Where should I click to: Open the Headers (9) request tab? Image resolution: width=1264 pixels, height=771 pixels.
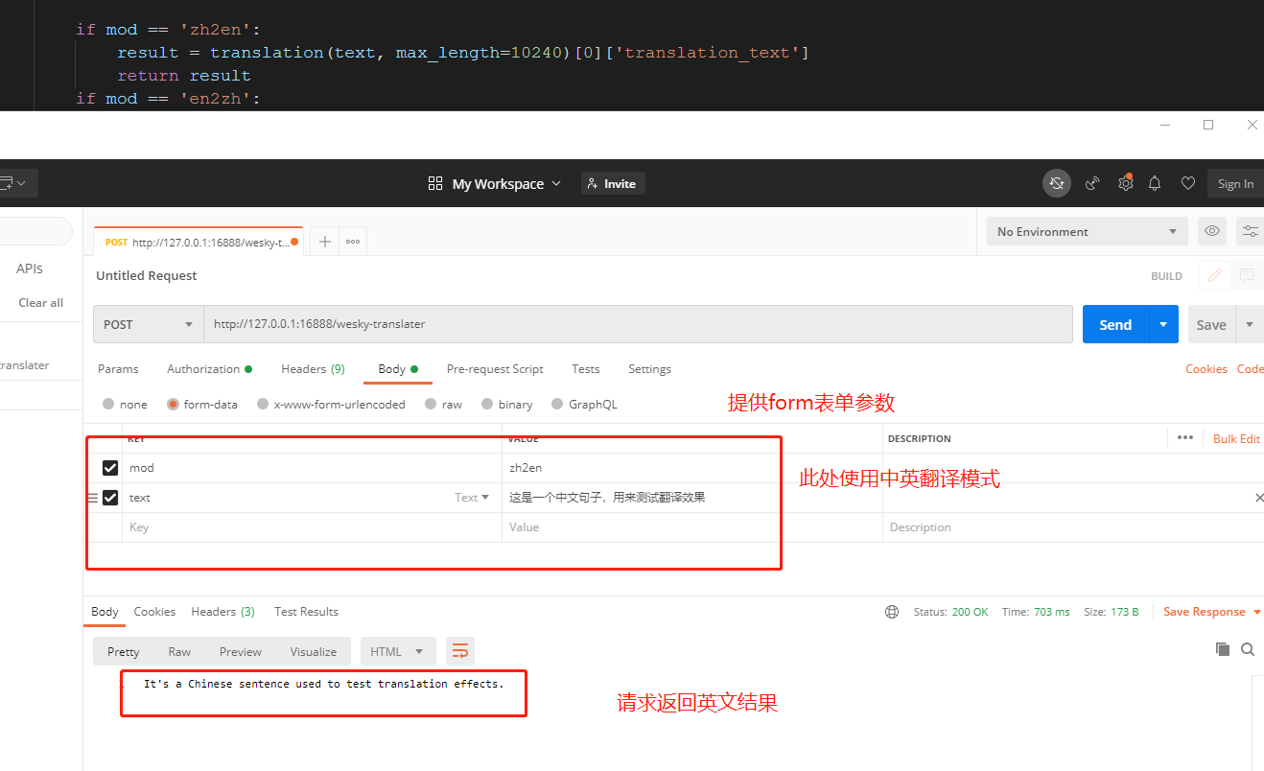[x=313, y=369]
